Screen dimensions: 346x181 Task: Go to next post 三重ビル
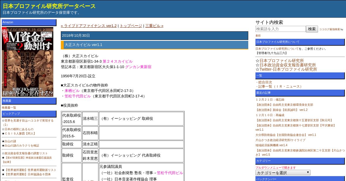154,26
